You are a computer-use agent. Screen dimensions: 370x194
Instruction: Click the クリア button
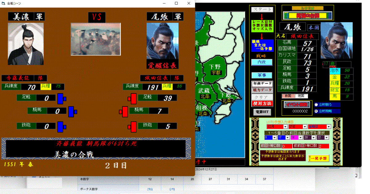(262, 97)
